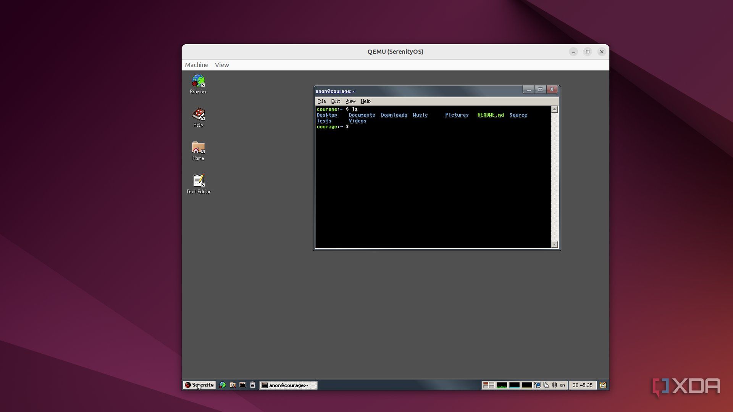Select the anon@courage taskbar window button
Viewport: 733px width, 412px height.
(288, 385)
